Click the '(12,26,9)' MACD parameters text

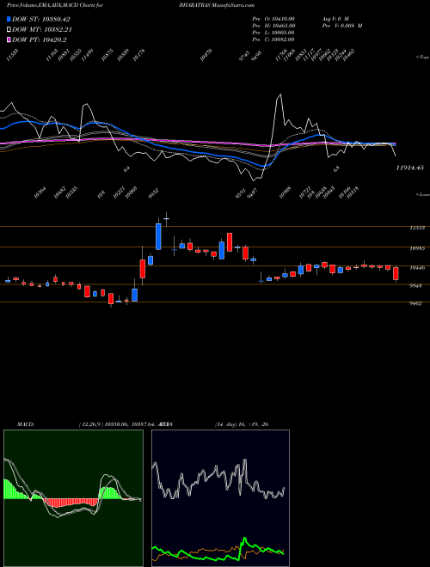pyautogui.click(x=90, y=424)
